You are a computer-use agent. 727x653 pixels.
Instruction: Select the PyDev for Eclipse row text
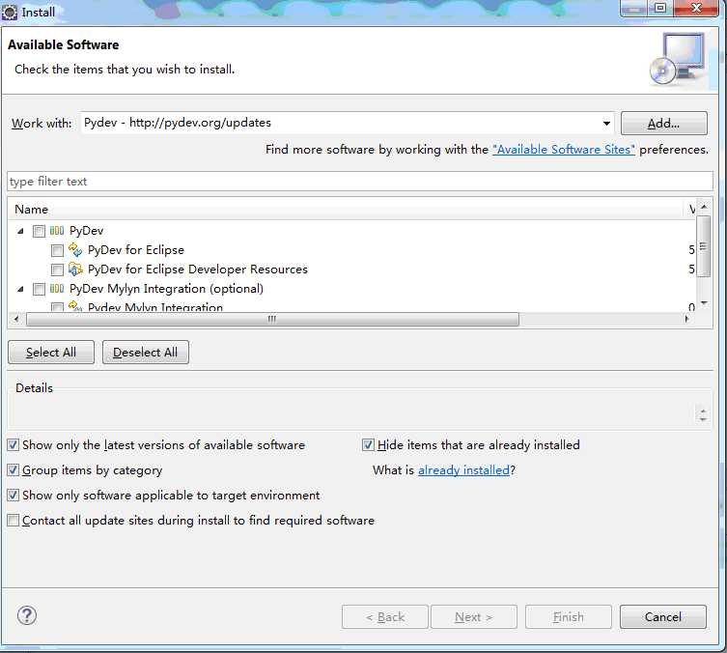pos(136,250)
